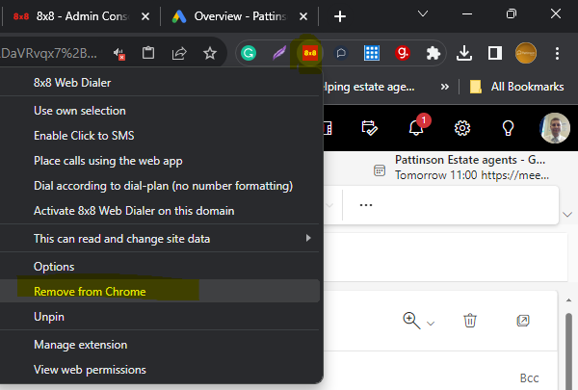The width and height of the screenshot is (578, 390).
Task: Click the trash delete icon
Action: coord(470,321)
